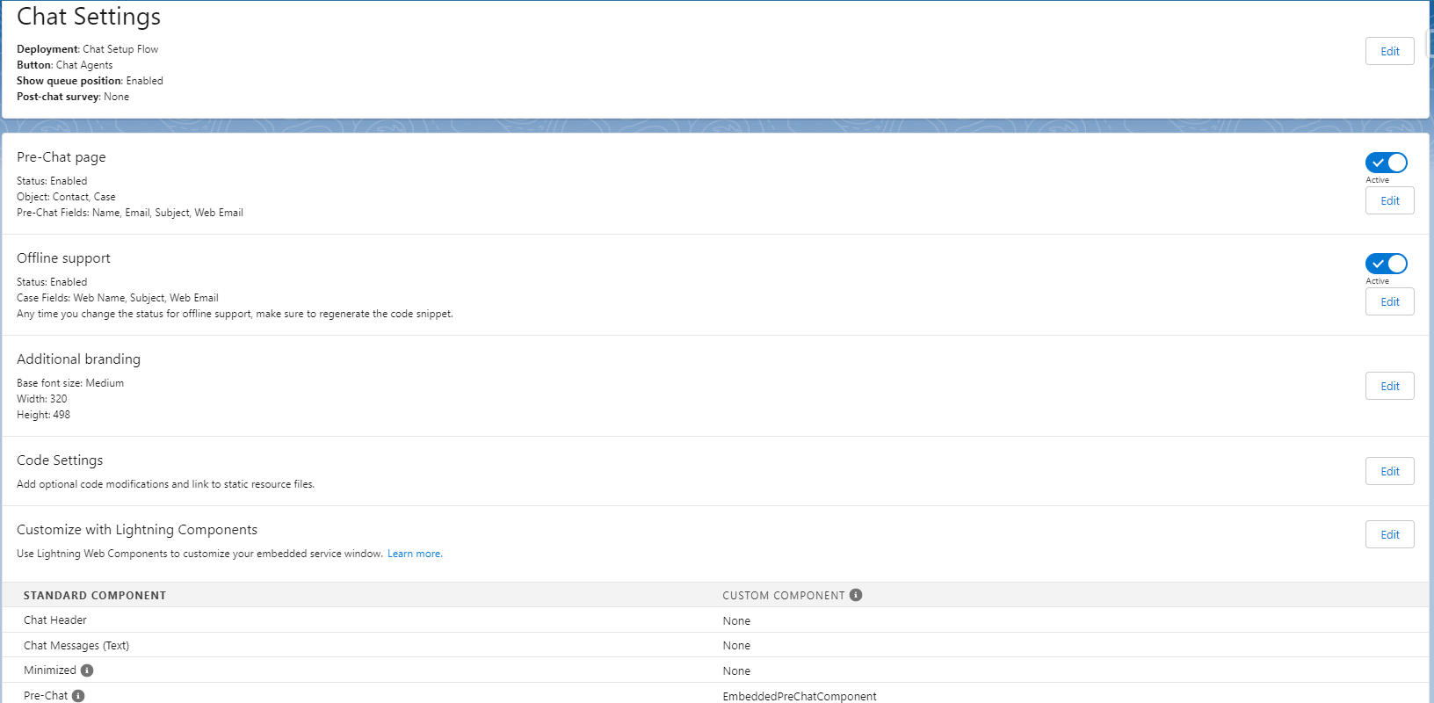
Task: Click the info icon beside Pre-Chat
Action: [x=78, y=696]
